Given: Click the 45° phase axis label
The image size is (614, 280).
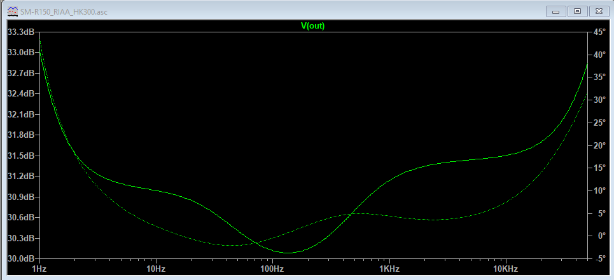Looking at the screenshot, I should tap(599, 32).
